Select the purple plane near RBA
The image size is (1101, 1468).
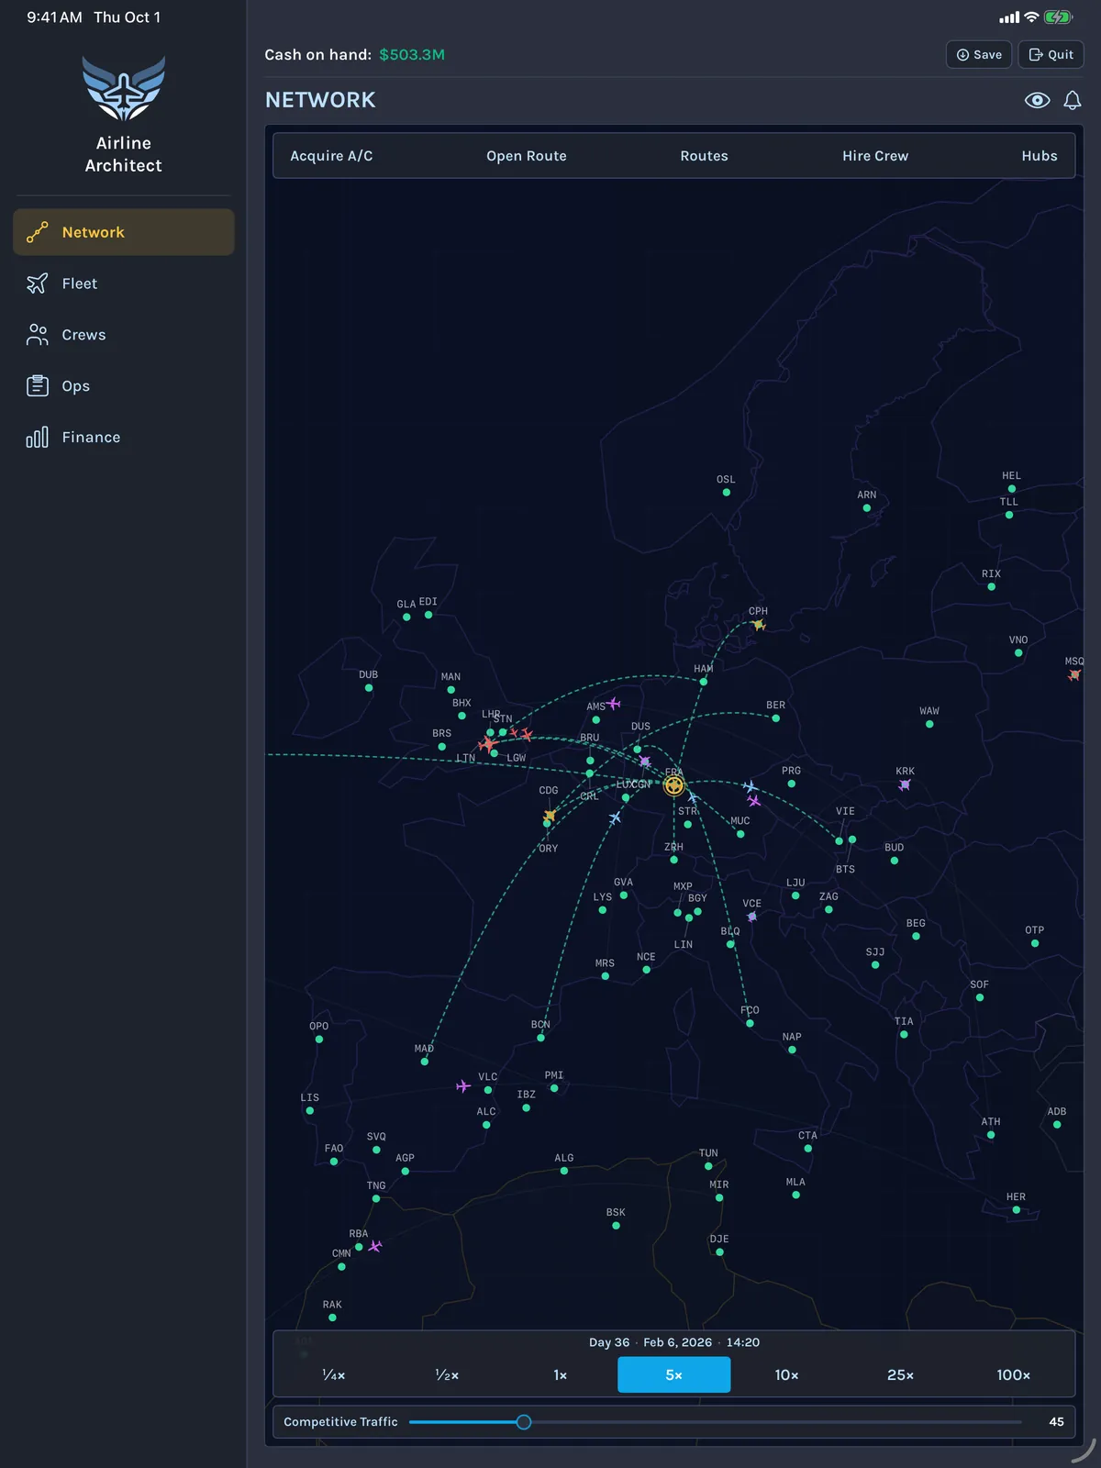pos(375,1246)
